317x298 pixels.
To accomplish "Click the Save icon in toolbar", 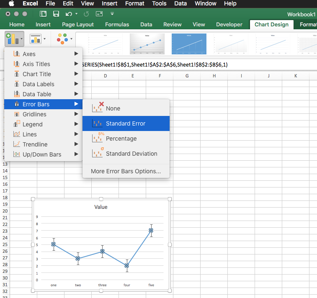I will coord(56,14).
